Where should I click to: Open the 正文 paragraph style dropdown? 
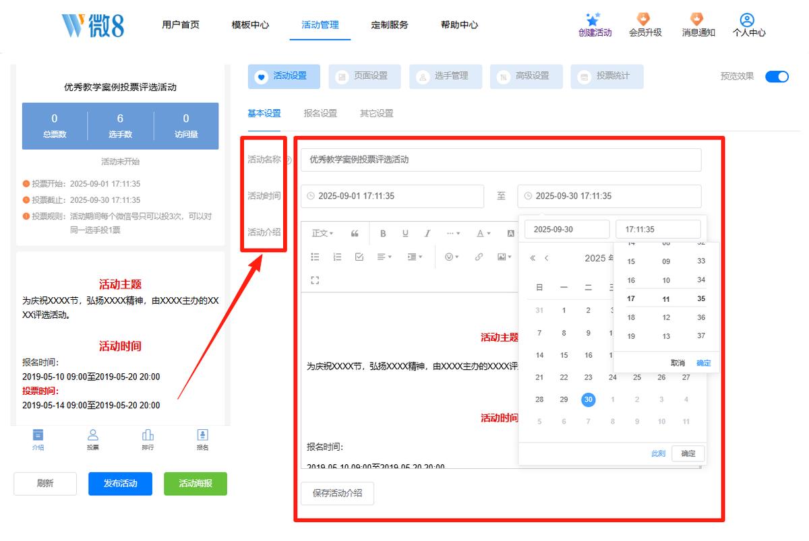pyautogui.click(x=322, y=234)
